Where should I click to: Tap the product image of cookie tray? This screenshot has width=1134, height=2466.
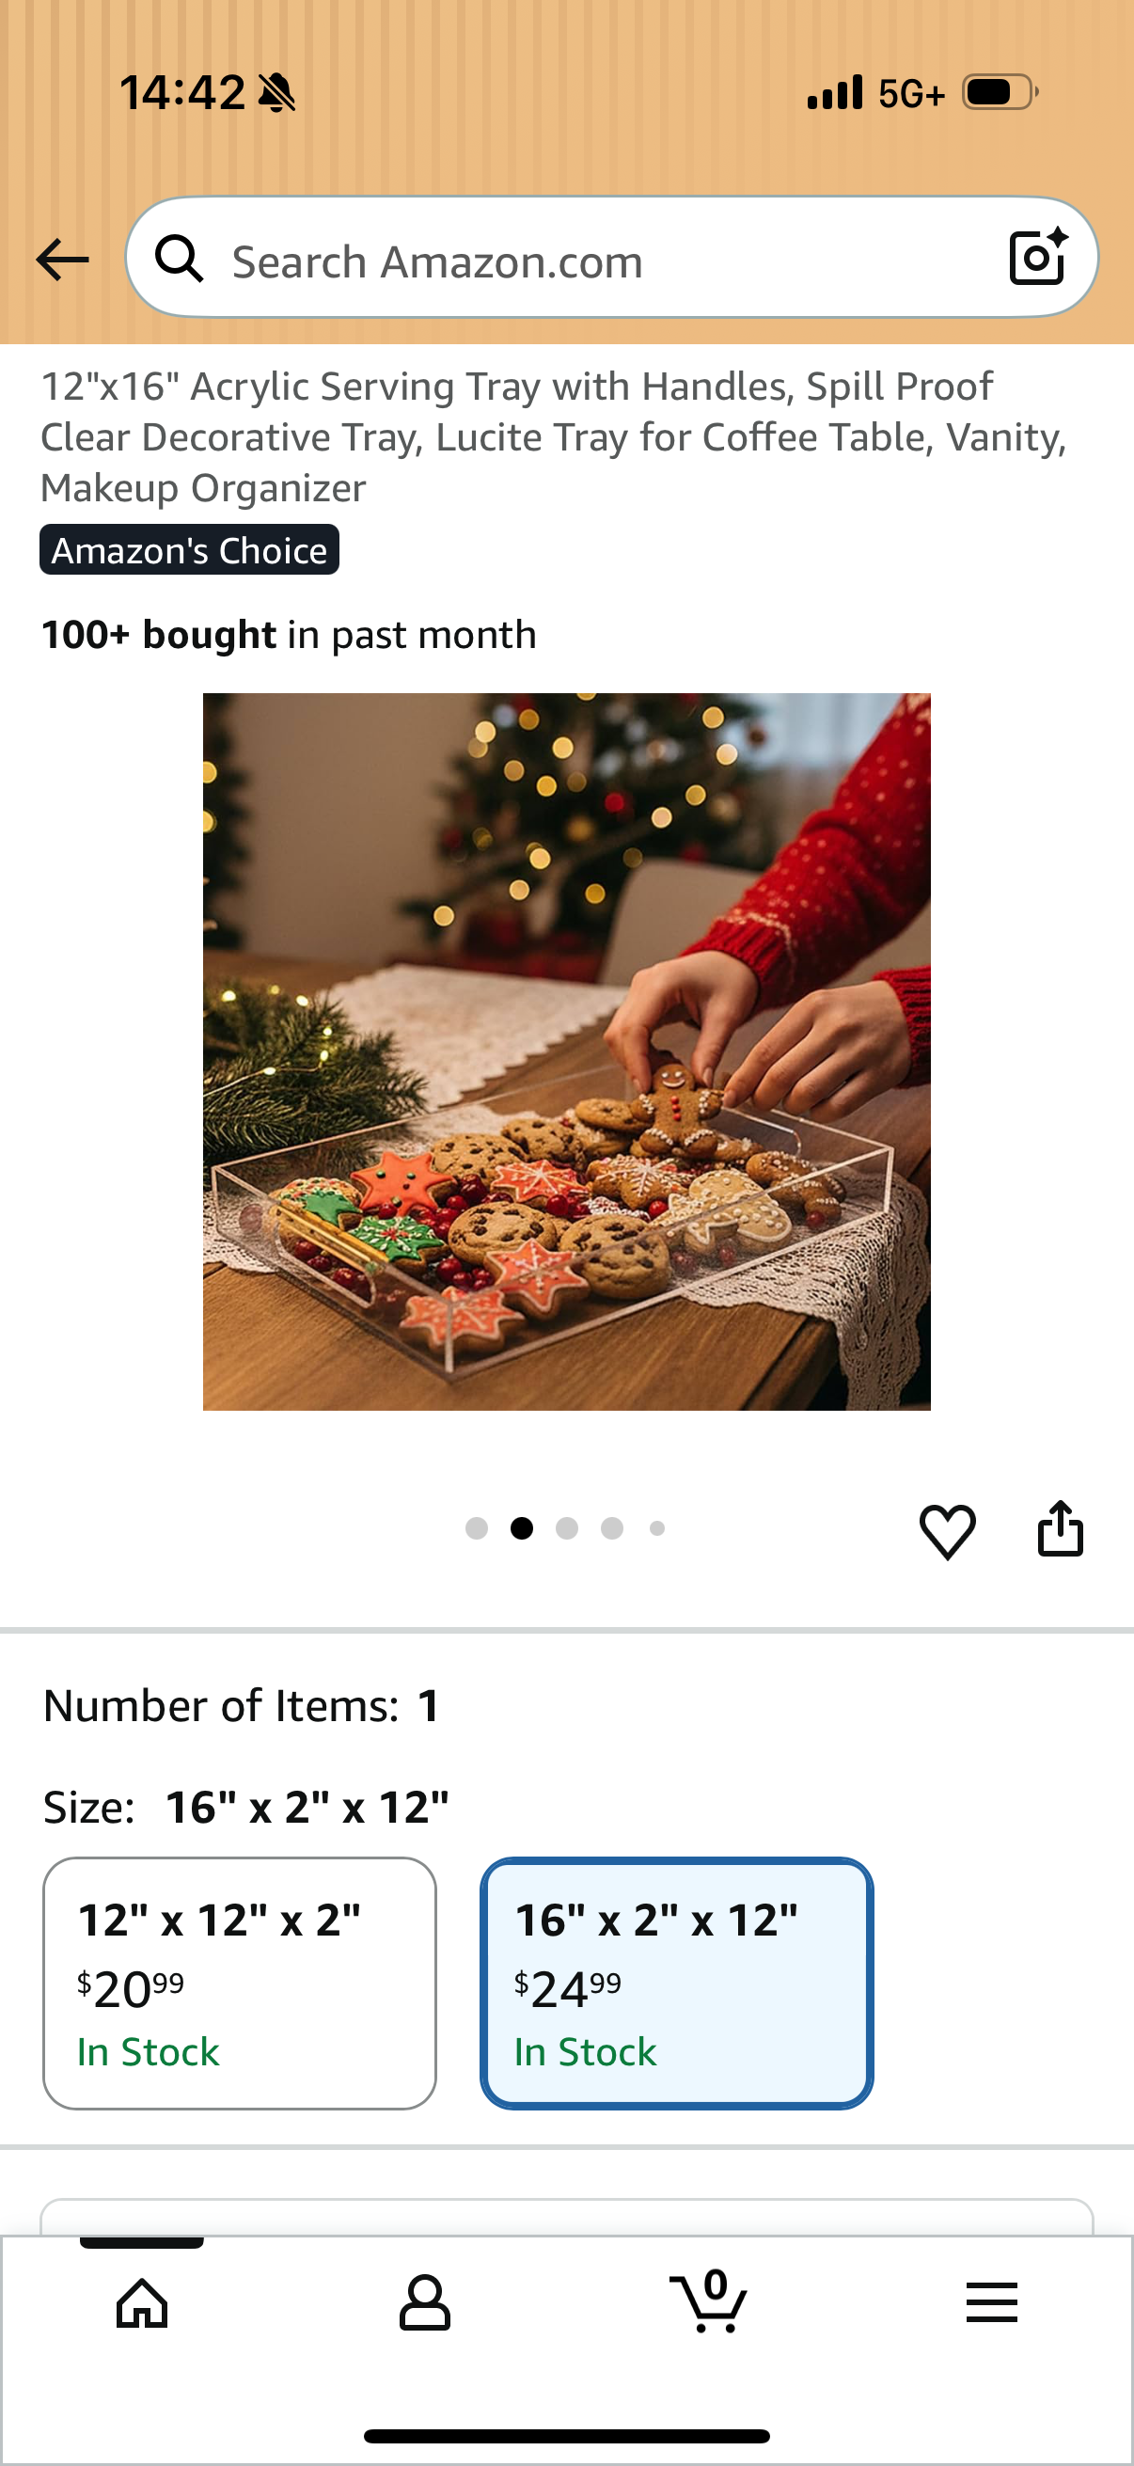point(566,1051)
